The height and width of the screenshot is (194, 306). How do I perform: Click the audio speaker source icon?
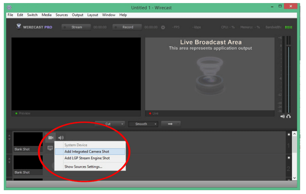[x=61, y=138]
